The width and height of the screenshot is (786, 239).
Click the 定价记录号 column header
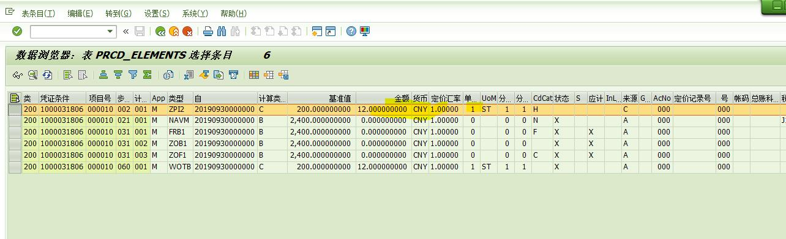[x=694, y=98]
